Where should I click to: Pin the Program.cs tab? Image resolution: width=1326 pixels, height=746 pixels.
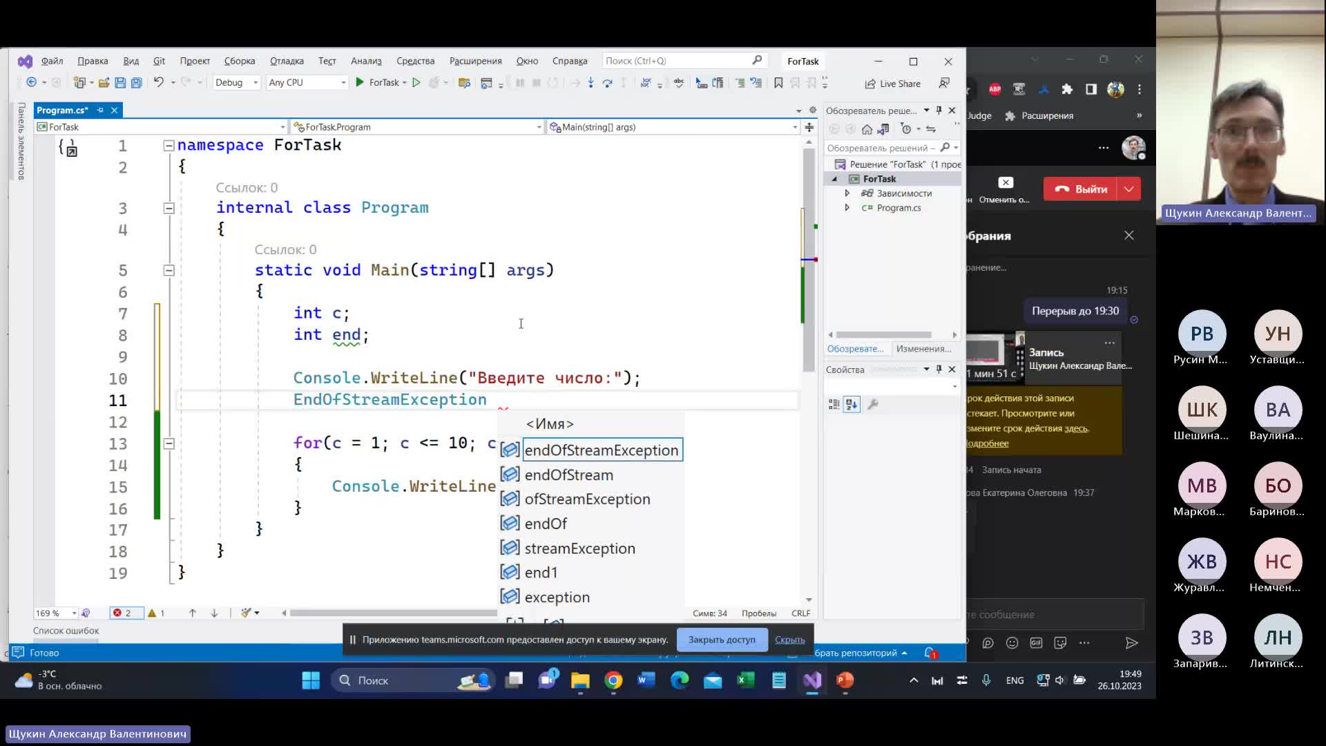click(x=100, y=110)
